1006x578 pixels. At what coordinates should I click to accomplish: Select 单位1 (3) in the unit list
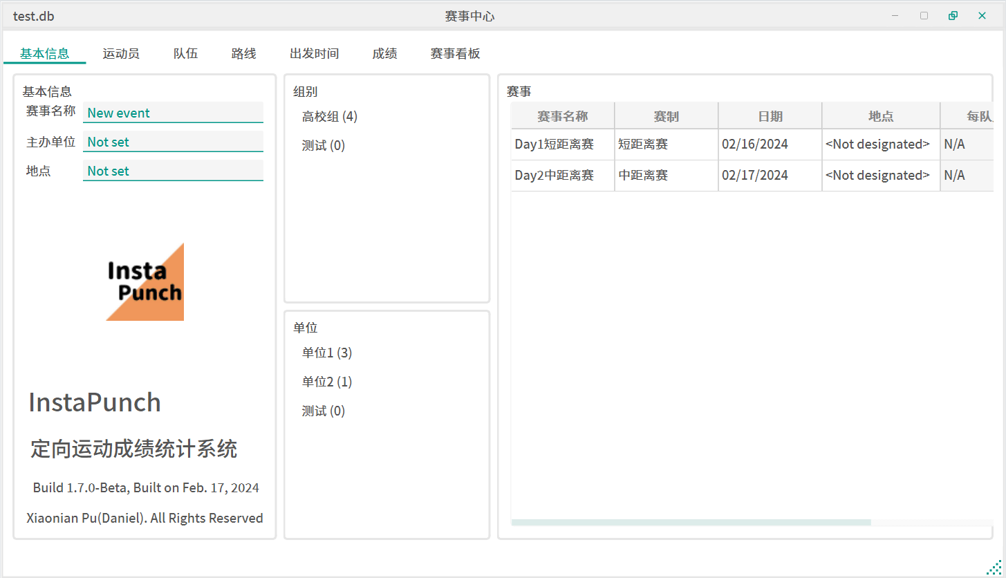(x=327, y=353)
